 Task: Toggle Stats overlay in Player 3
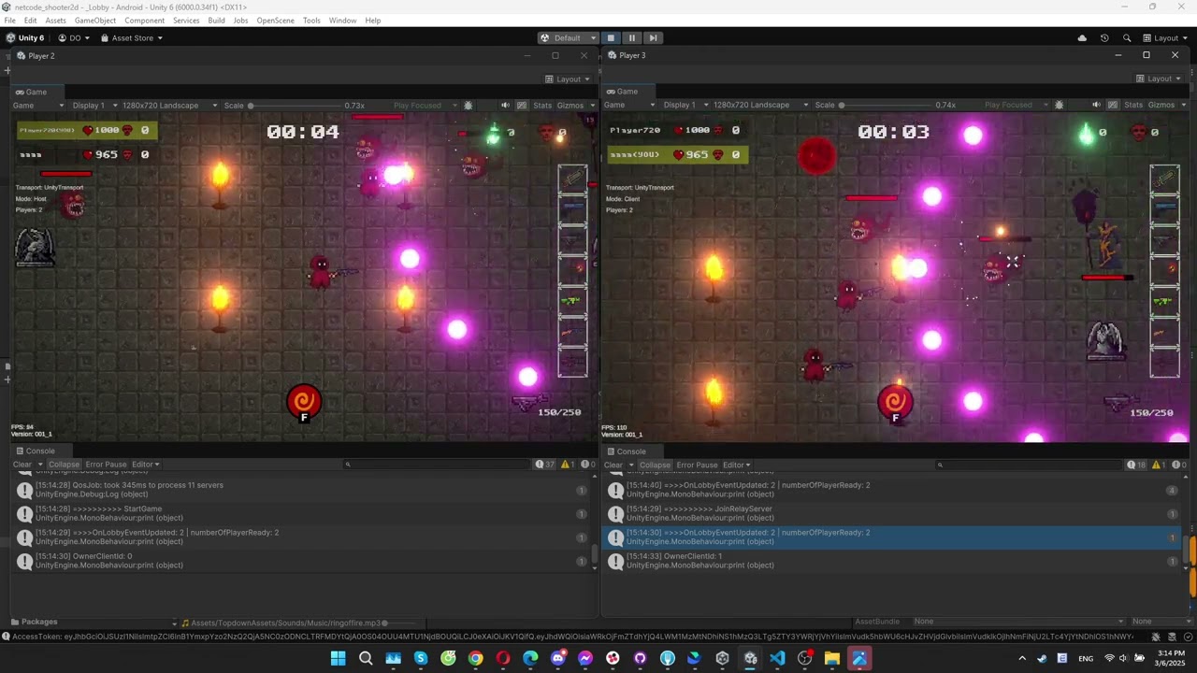[1133, 105]
